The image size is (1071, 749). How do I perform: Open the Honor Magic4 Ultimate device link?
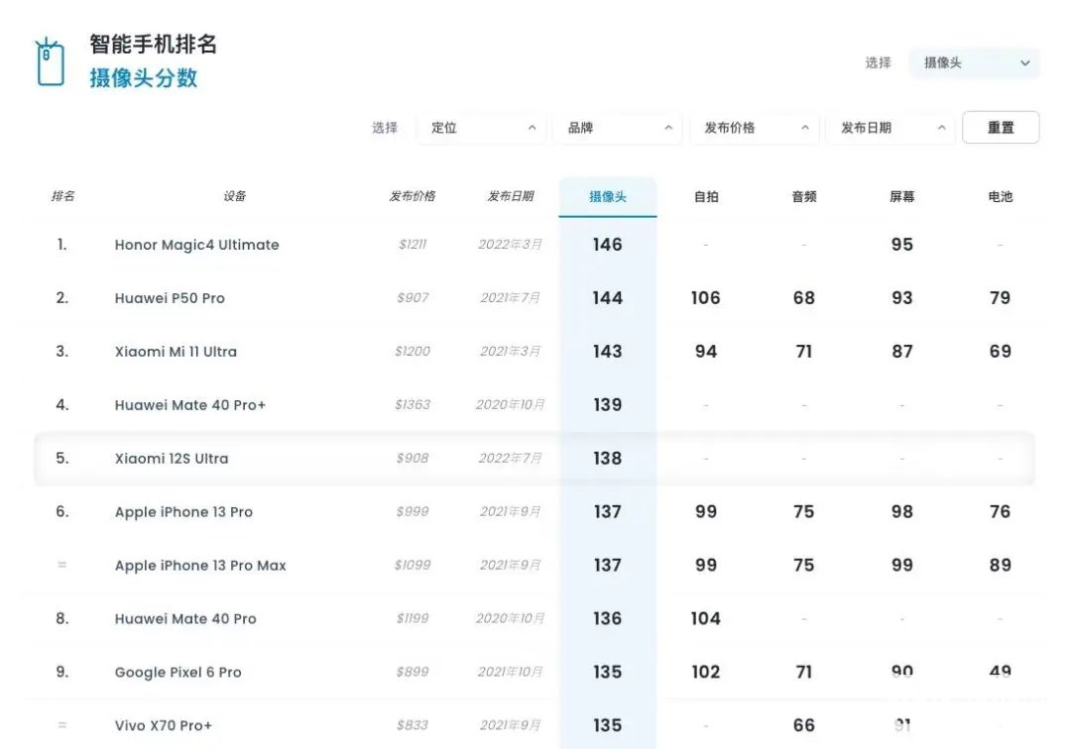pyautogui.click(x=196, y=245)
